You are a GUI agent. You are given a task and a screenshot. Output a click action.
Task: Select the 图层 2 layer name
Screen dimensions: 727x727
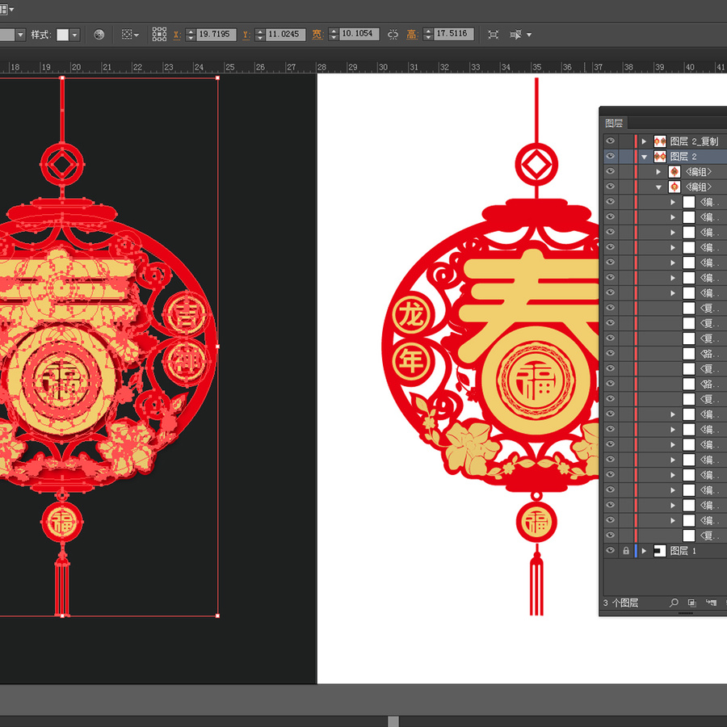click(x=683, y=157)
